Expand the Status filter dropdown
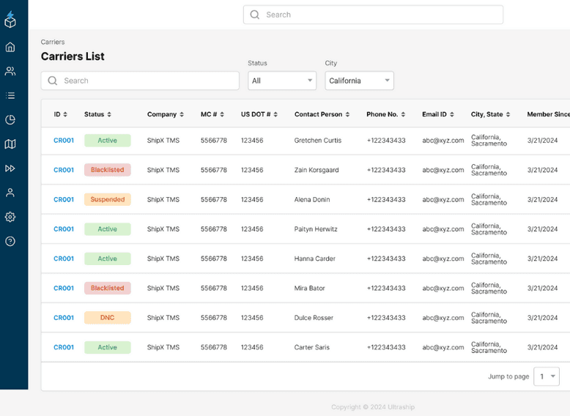Screen dimensions: 570x416 click(x=282, y=81)
